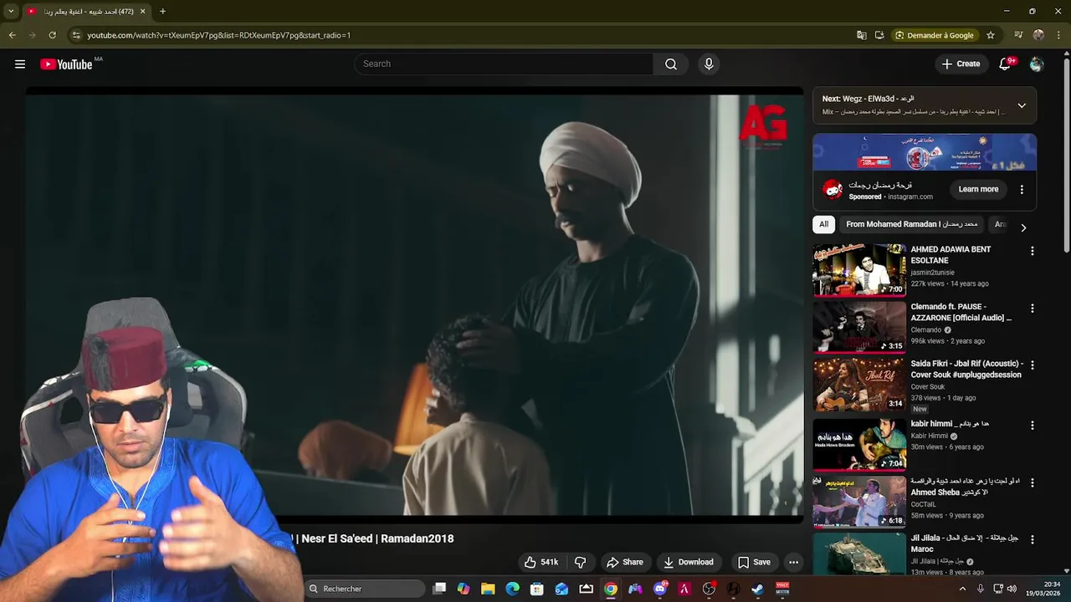Open the Ahmed Sheba CoCTaiL video thumbnail
Viewport: 1071px width, 602px height.
859,502
